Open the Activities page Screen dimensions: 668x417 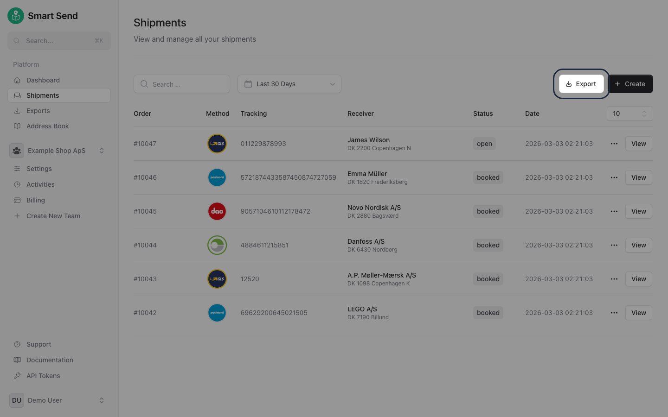[40, 184]
